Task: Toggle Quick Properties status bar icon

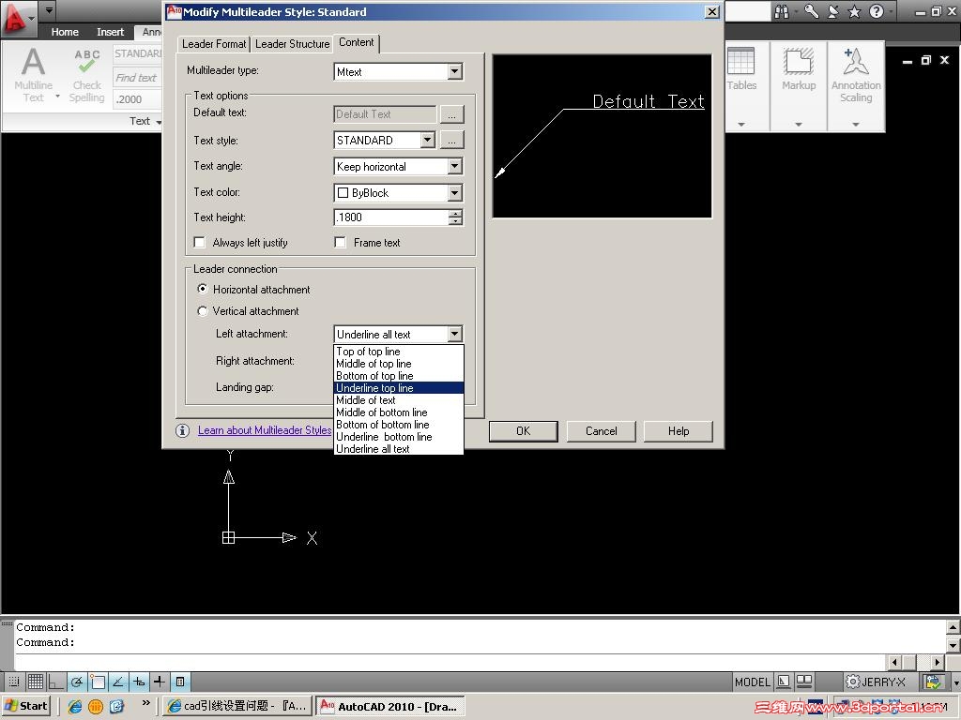Action: (x=180, y=682)
